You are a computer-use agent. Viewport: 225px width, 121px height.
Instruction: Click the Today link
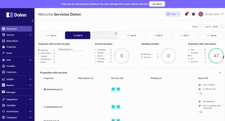click(195, 27)
